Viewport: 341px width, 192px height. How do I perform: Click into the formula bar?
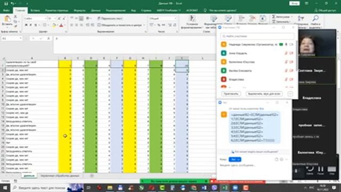point(135,45)
